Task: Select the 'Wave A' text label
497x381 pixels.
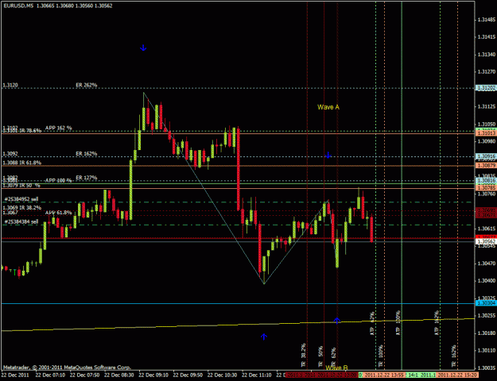Action: (x=328, y=107)
